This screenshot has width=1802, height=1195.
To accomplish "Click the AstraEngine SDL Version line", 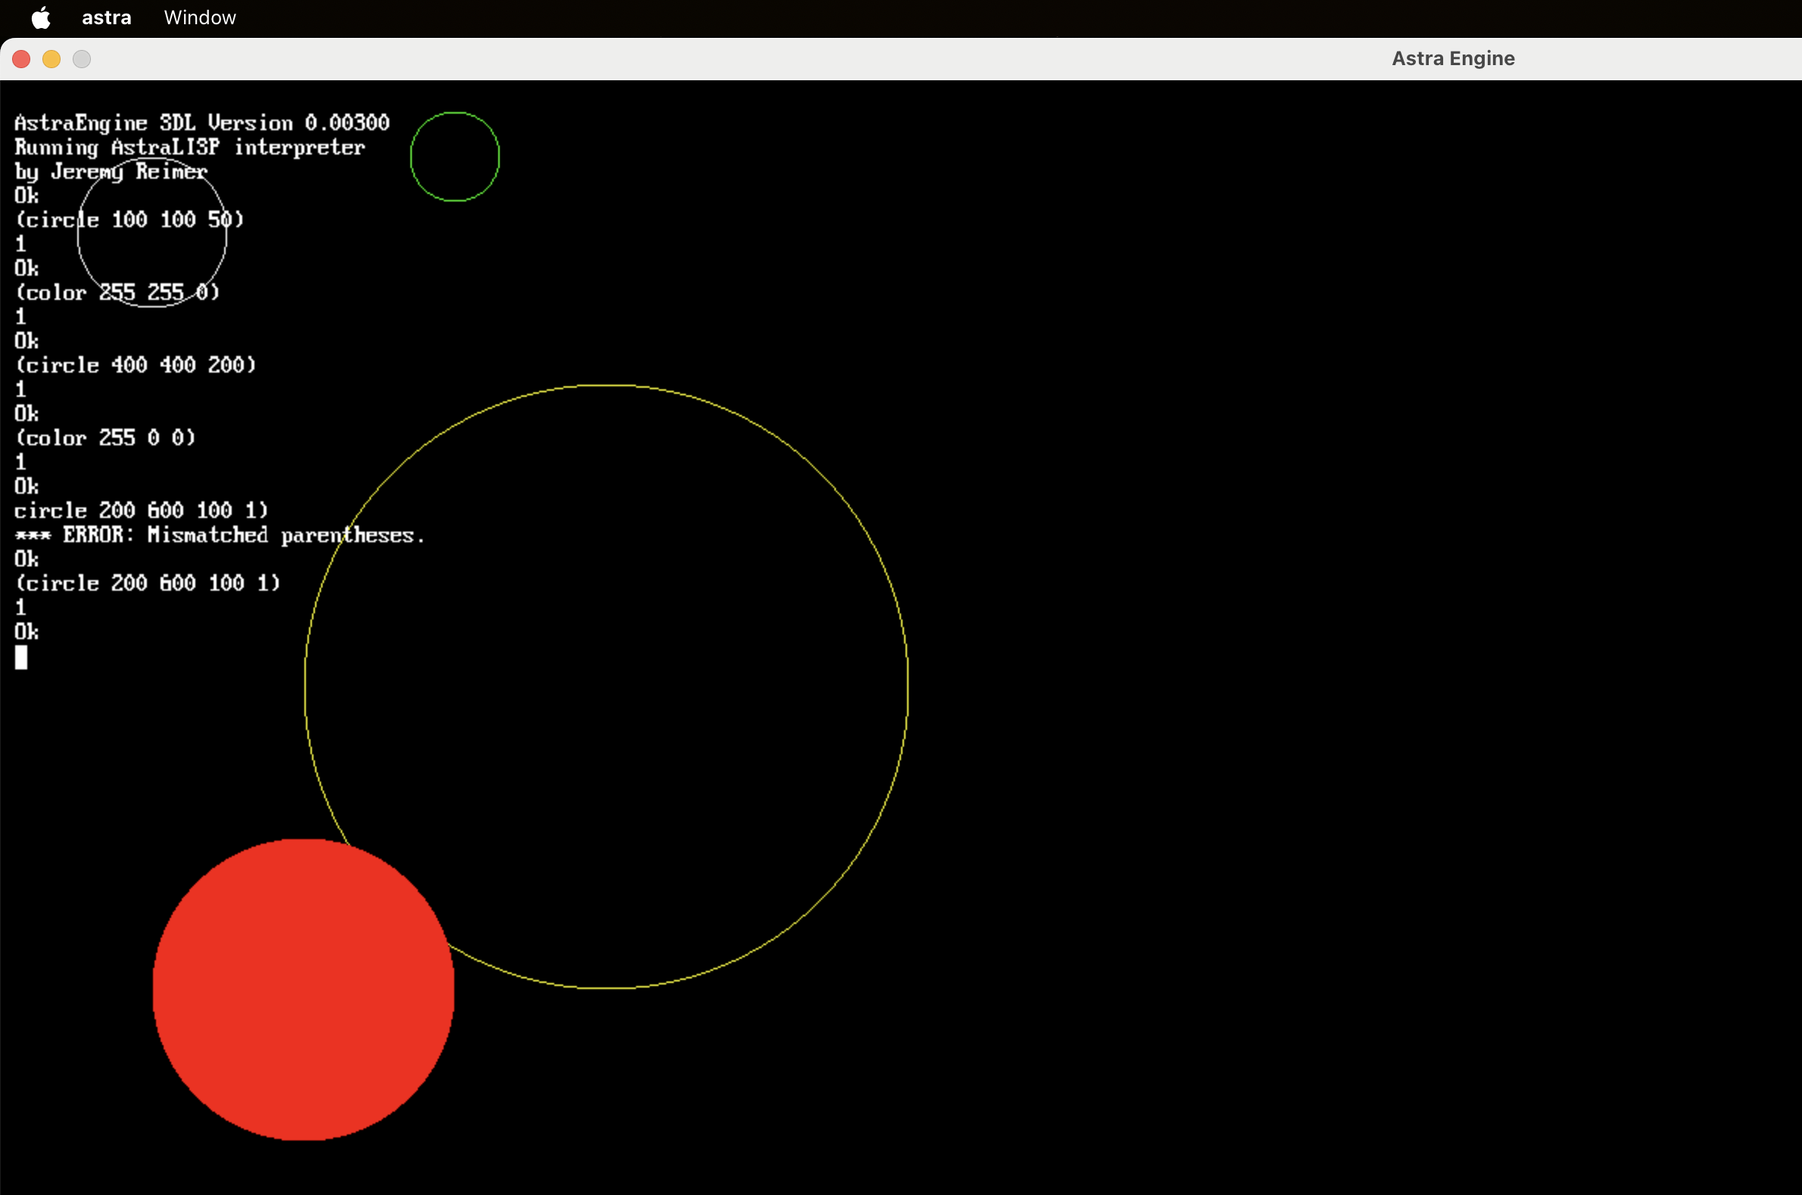I will point(202,123).
